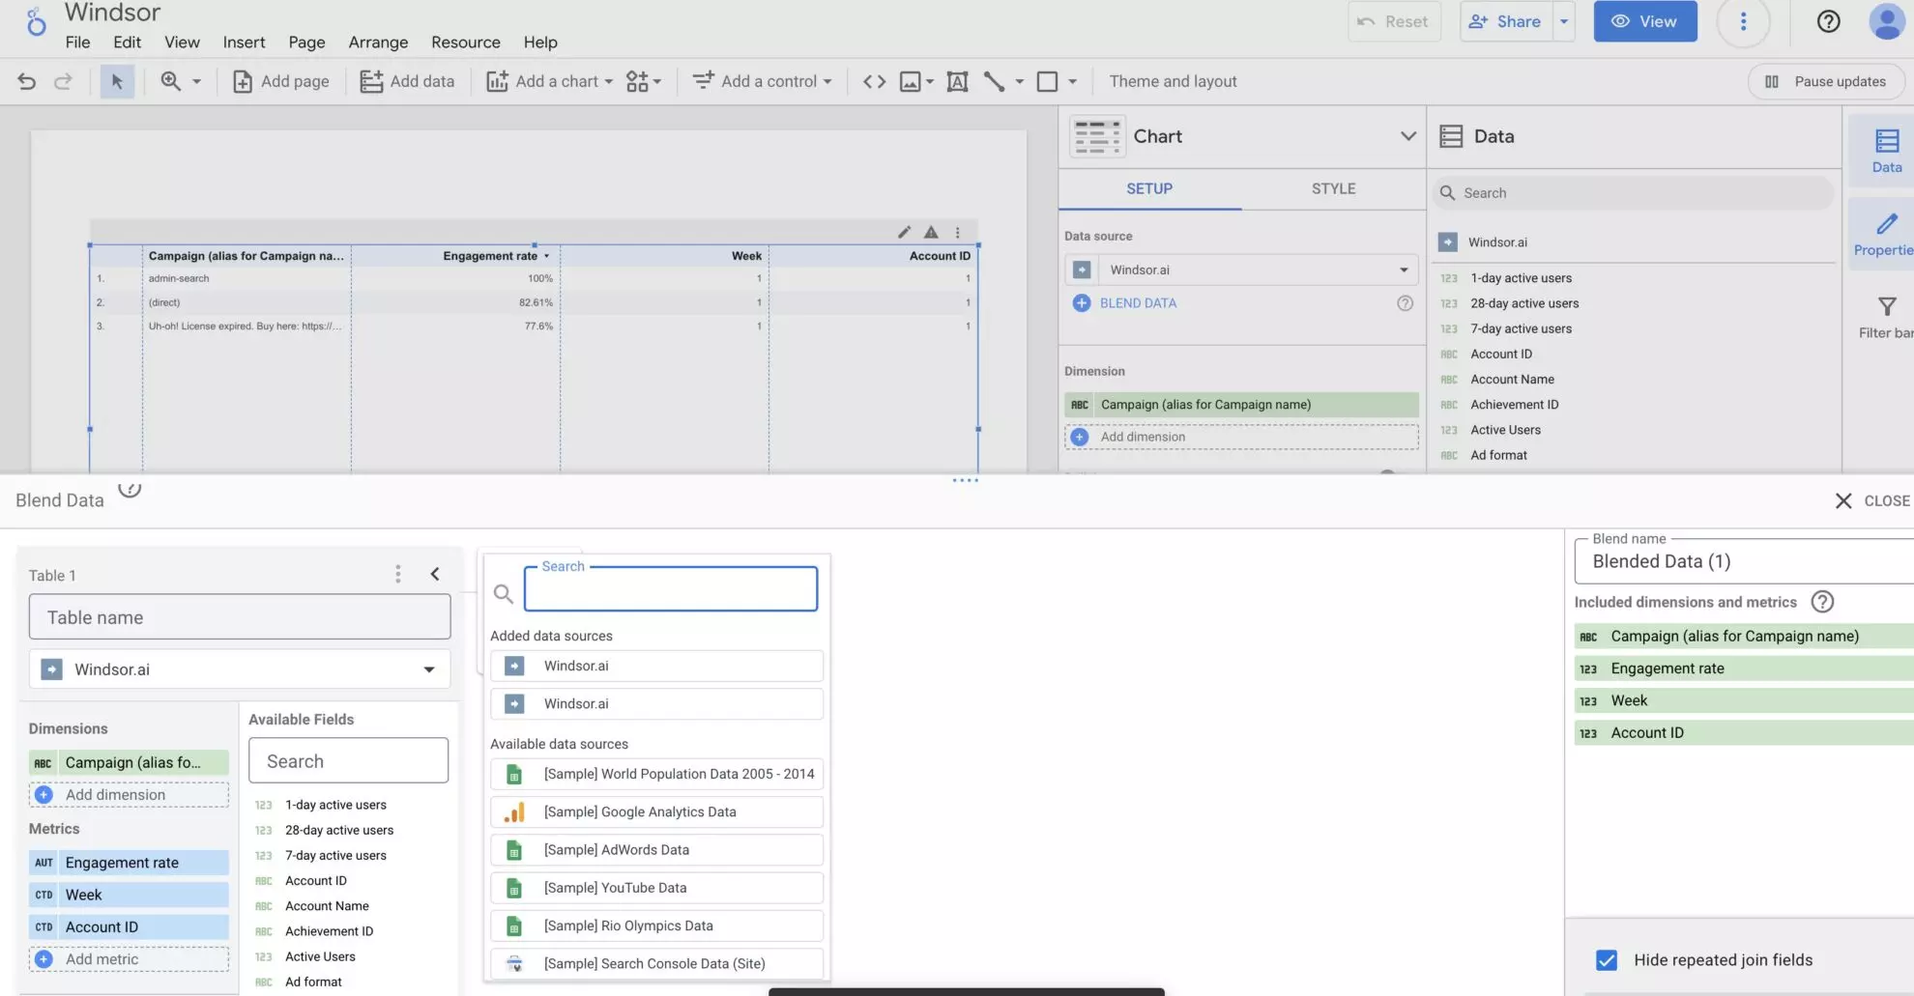Switch to the STYLE tab

(x=1333, y=189)
